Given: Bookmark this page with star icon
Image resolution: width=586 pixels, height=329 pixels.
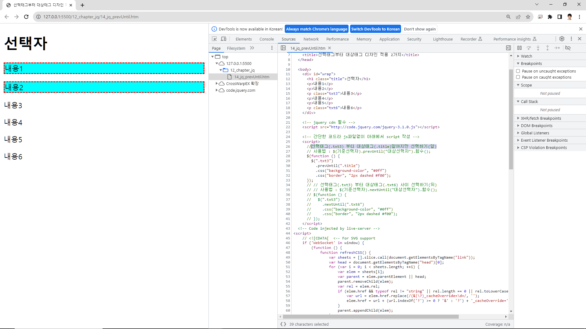Looking at the screenshot, I should [x=528, y=17].
